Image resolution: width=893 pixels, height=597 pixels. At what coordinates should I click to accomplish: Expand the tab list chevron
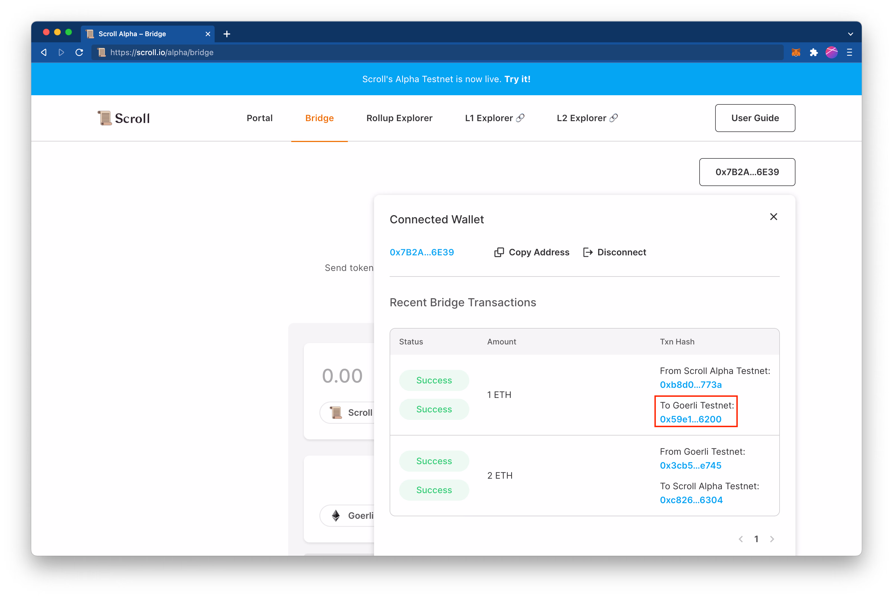(850, 34)
